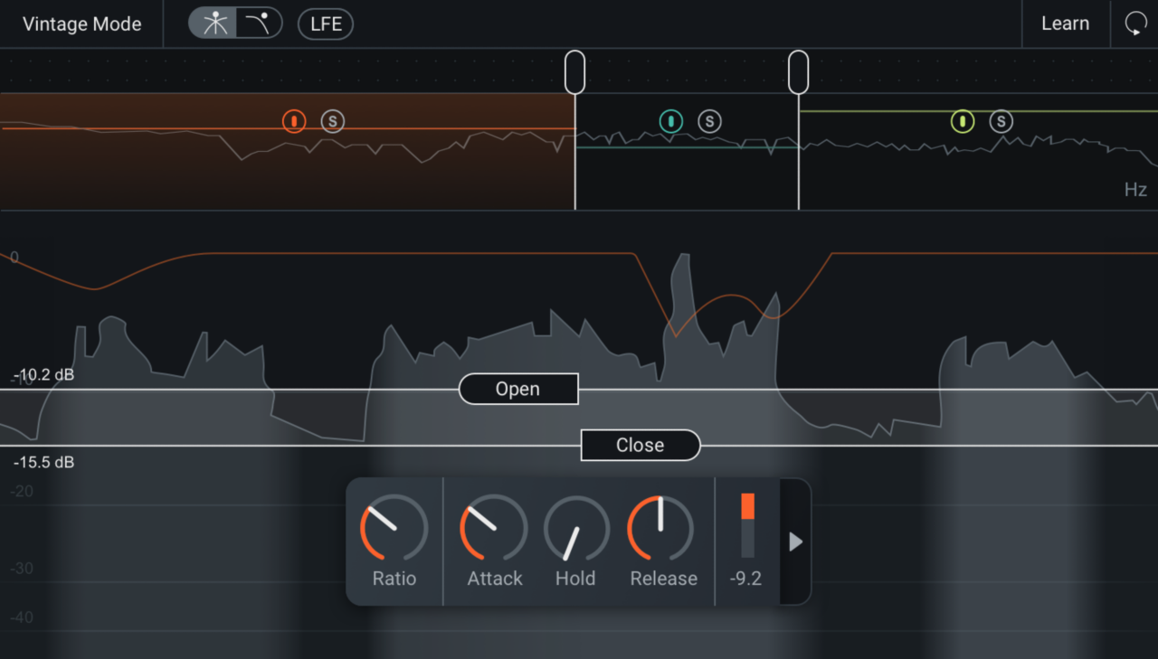Viewport: 1158px width, 659px height.
Task: Enable Vintage Mode
Action: [x=81, y=24]
